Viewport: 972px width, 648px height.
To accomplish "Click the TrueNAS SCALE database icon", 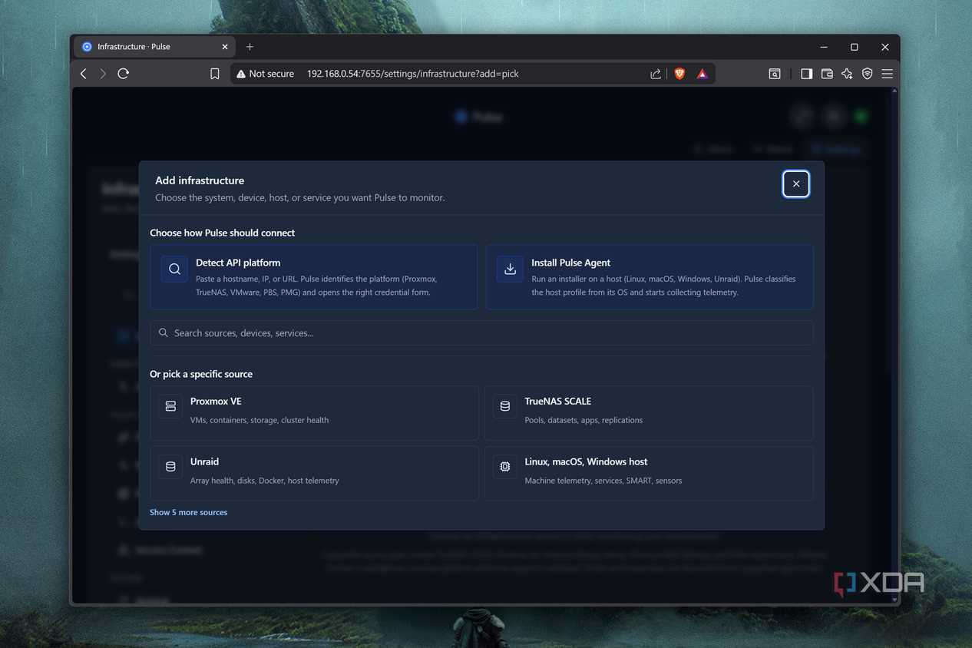I will click(x=505, y=405).
